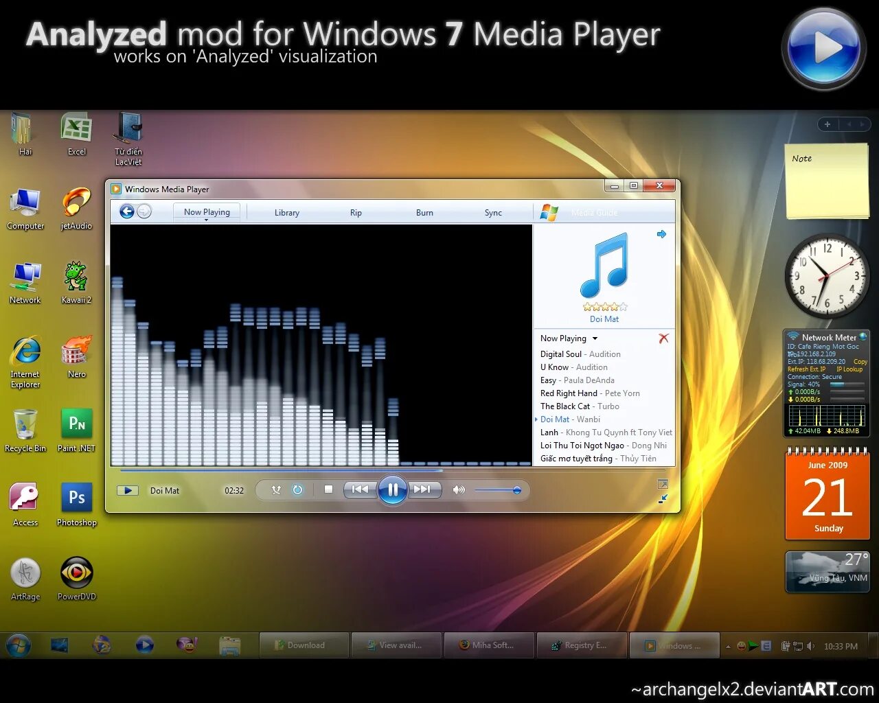Open the Now Playing tab
The width and height of the screenshot is (879, 703).
click(x=207, y=212)
